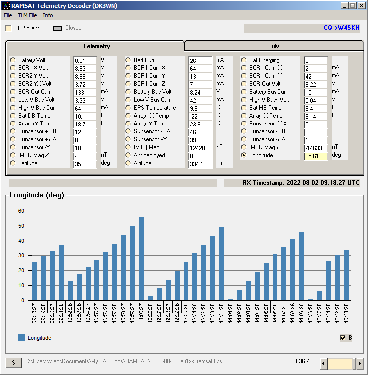The height and width of the screenshot is (375, 368).
Task: Click the Altitude value field 334.1
Action: pyautogui.click(x=200, y=164)
